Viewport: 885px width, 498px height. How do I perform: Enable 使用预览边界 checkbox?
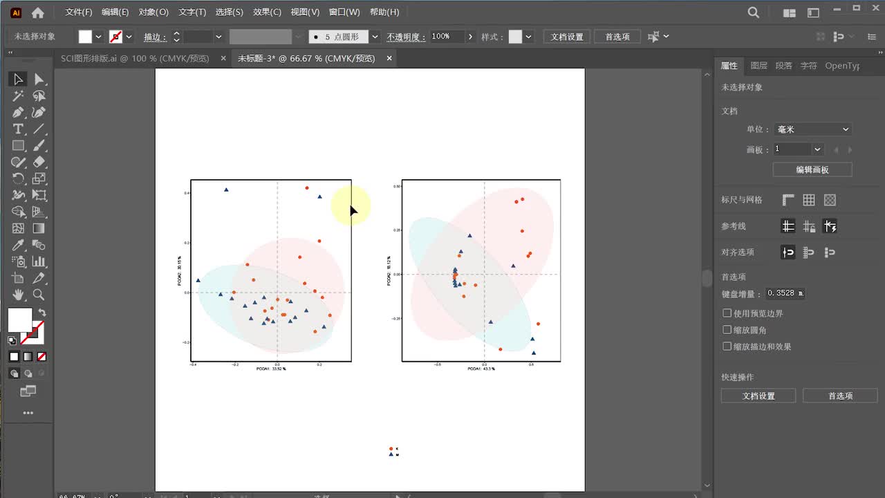(x=727, y=313)
